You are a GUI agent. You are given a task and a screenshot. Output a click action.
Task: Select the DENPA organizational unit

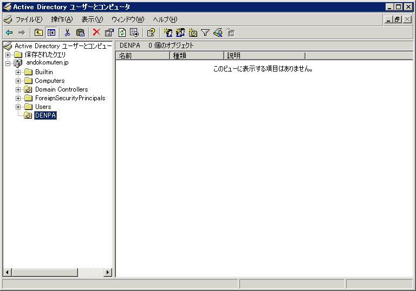pyautogui.click(x=45, y=115)
